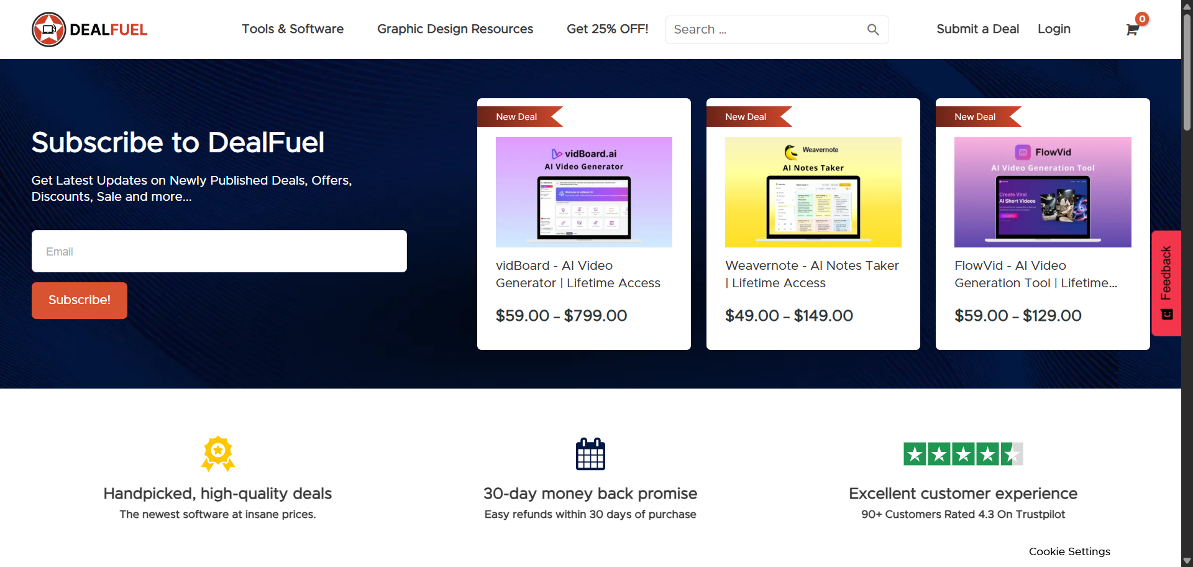
Task: Open the vidBoard AI Video Generator thumbnail
Action: 583,192
